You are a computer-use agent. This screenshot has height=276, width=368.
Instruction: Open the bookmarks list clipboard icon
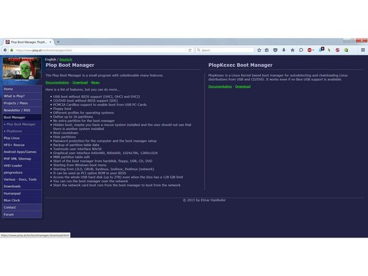point(267,50)
